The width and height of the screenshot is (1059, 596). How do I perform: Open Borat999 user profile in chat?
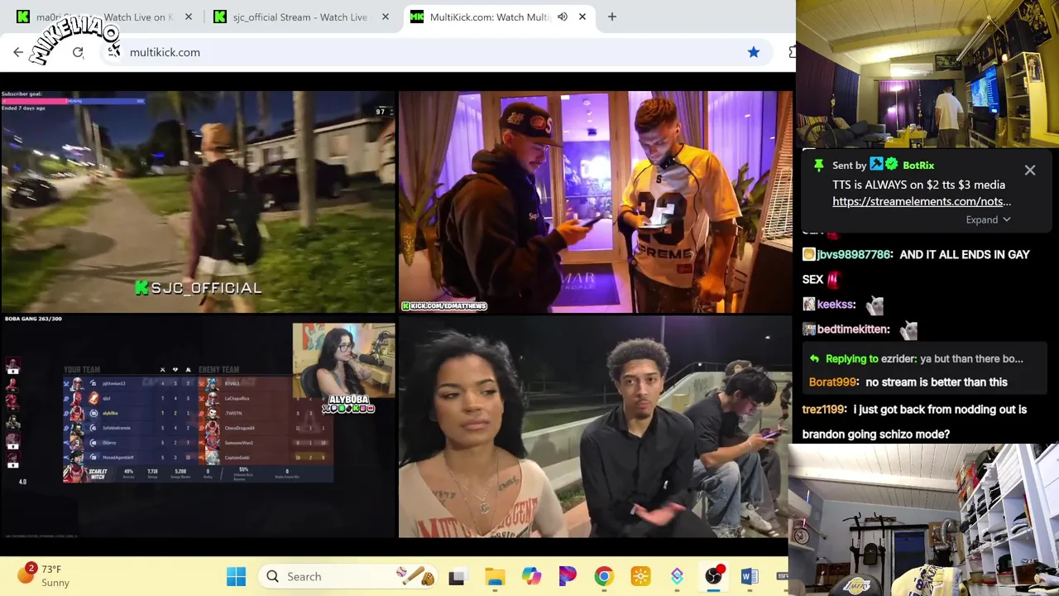point(833,382)
